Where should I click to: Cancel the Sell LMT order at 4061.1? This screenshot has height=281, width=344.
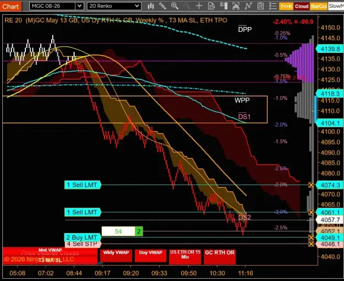pos(311,212)
